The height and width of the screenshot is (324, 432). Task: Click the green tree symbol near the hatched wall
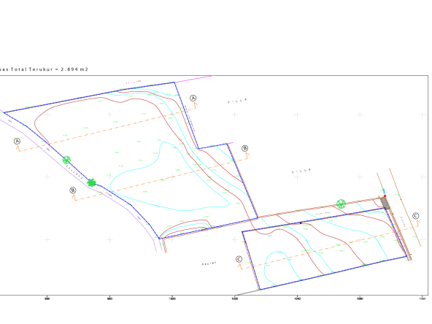tap(341, 204)
